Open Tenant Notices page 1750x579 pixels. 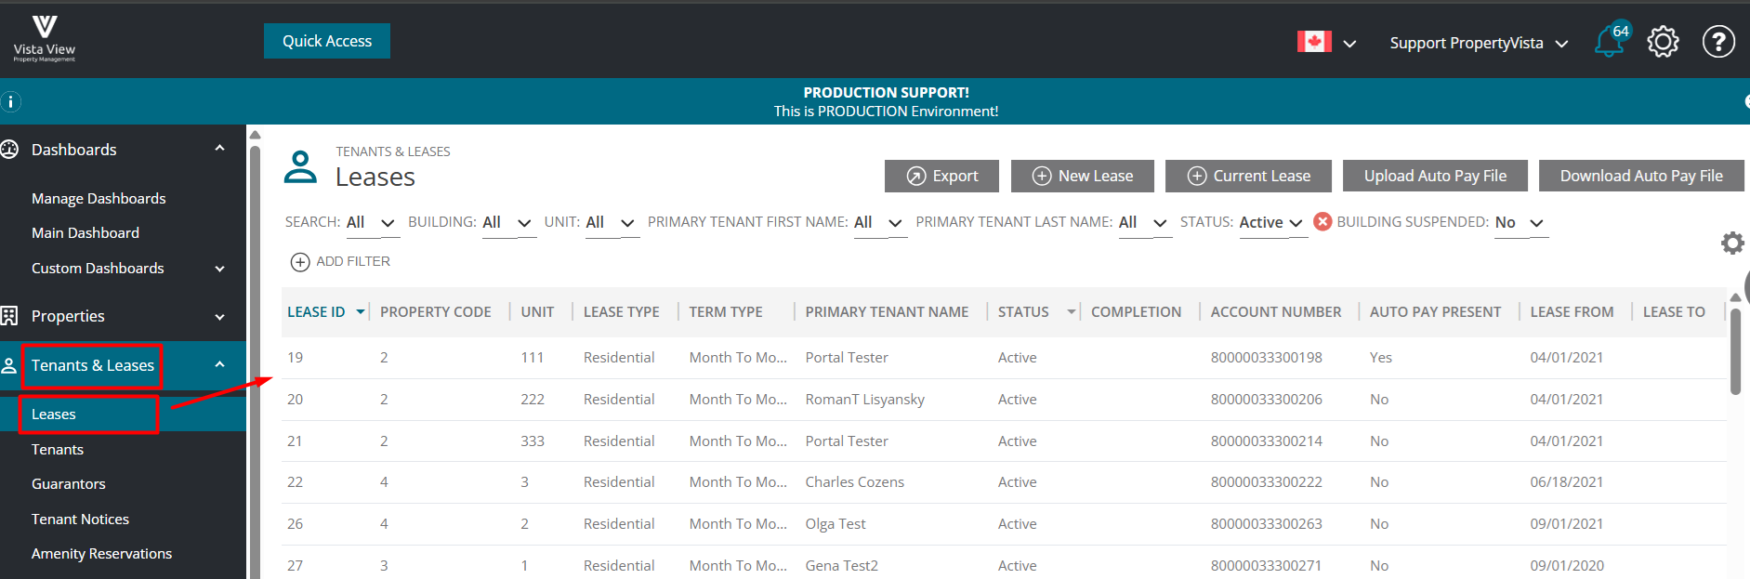click(x=80, y=520)
